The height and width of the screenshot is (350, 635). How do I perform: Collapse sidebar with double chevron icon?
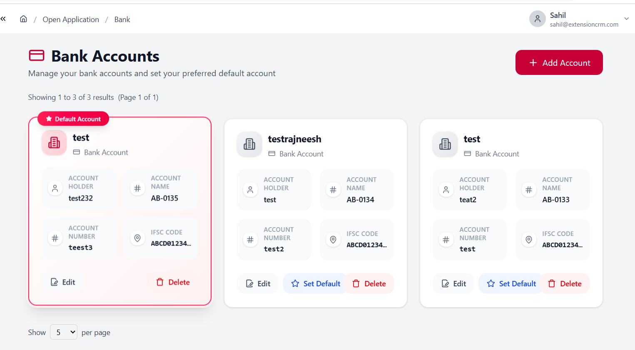3,19
